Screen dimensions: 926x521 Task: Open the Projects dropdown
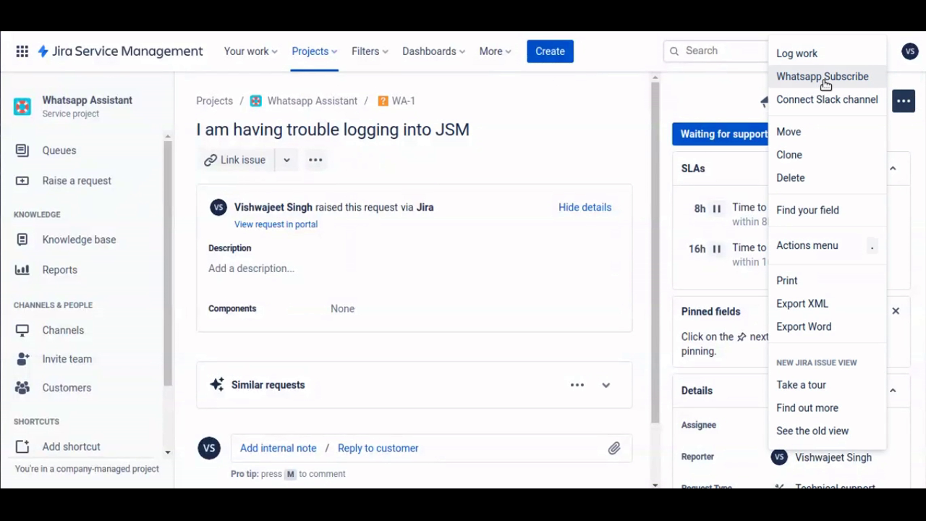point(315,51)
